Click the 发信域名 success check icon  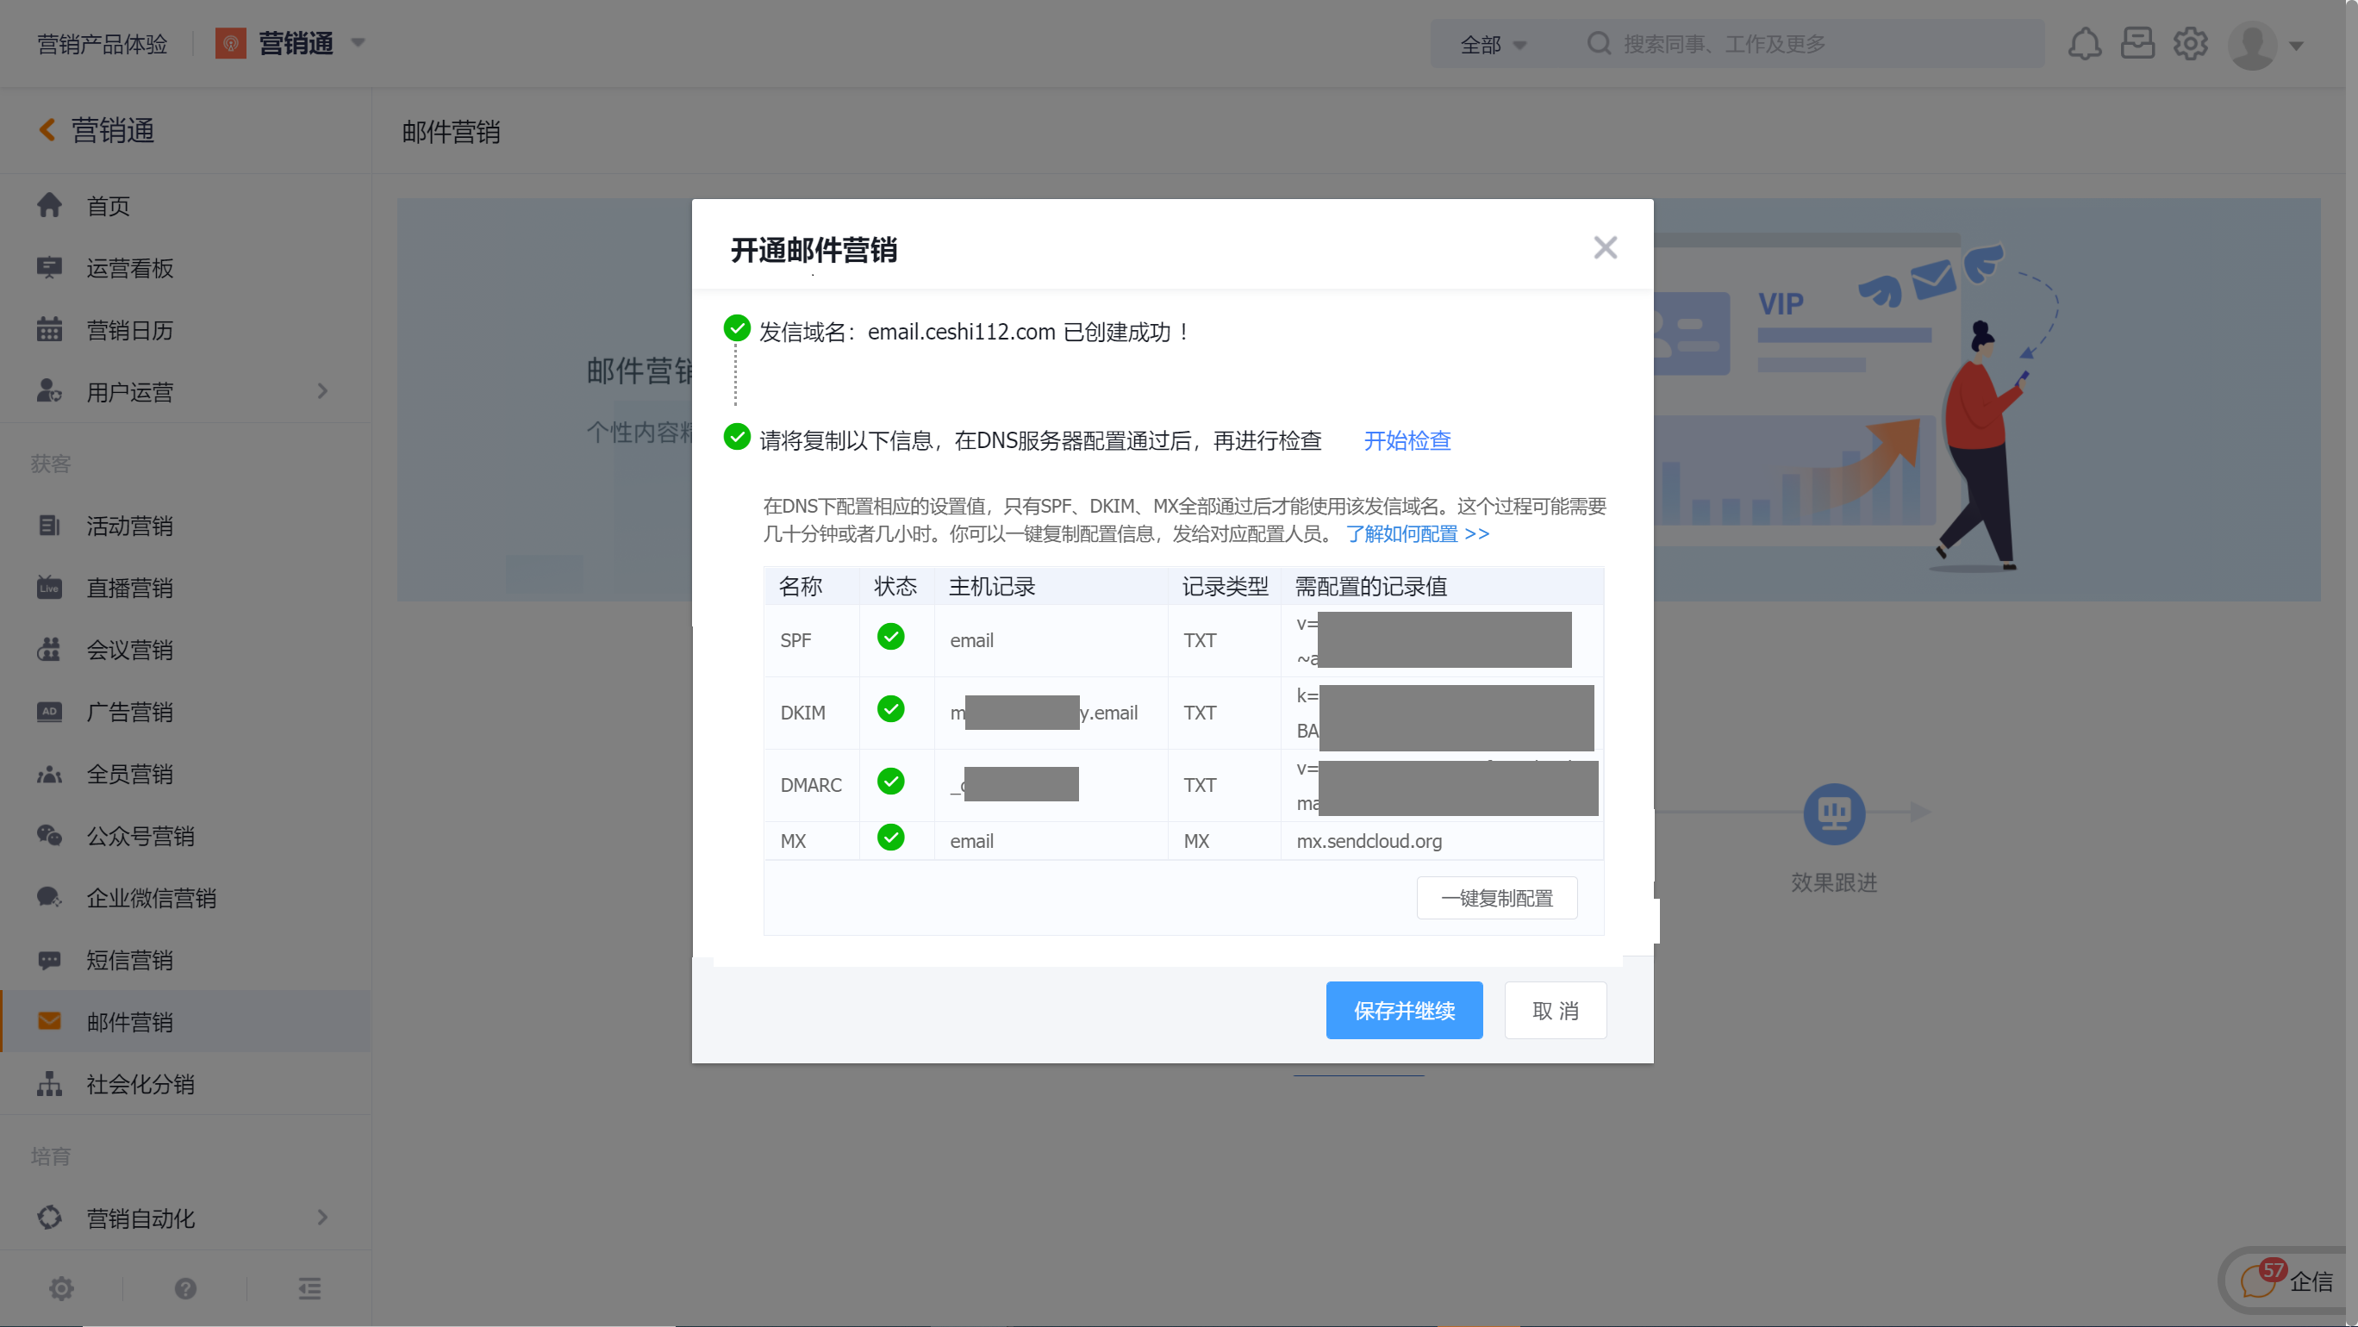click(737, 327)
